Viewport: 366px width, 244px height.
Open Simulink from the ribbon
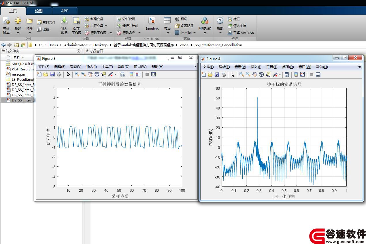152,24
